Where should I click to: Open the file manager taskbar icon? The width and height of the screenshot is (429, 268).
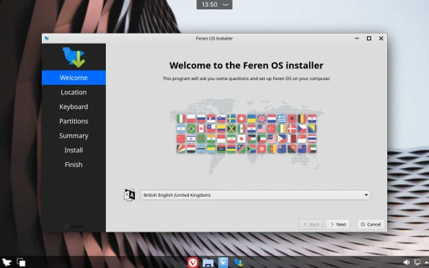click(x=208, y=263)
